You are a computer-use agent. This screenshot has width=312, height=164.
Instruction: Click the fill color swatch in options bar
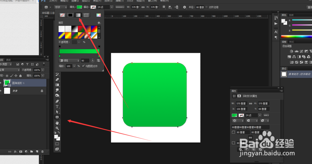tap(79, 7)
